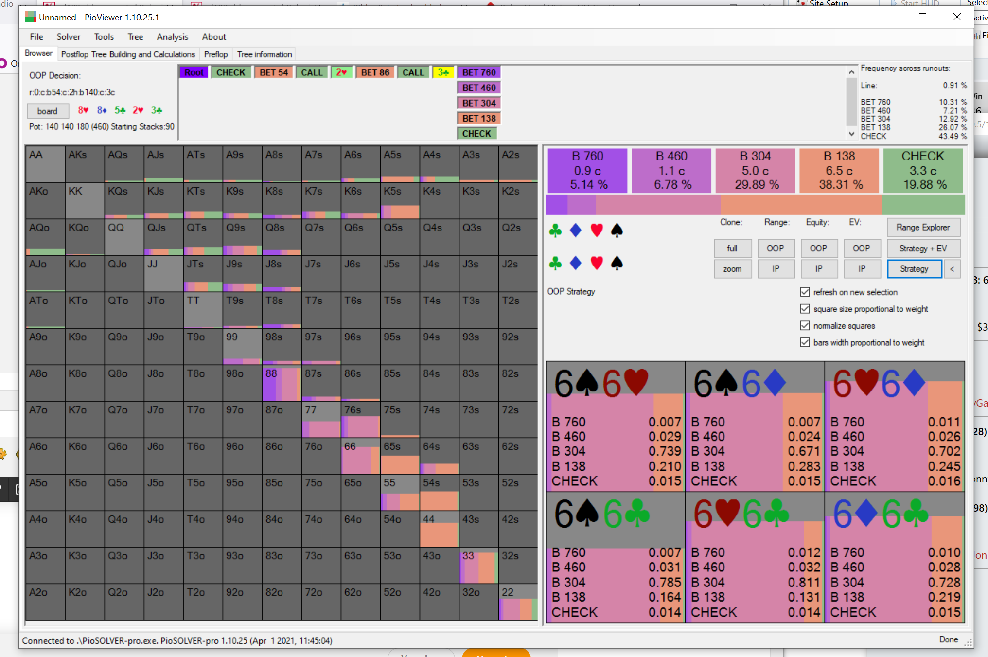Image resolution: width=988 pixels, height=657 pixels.
Task: Select the spade suit in the bottom suit row
Action: 617,263
